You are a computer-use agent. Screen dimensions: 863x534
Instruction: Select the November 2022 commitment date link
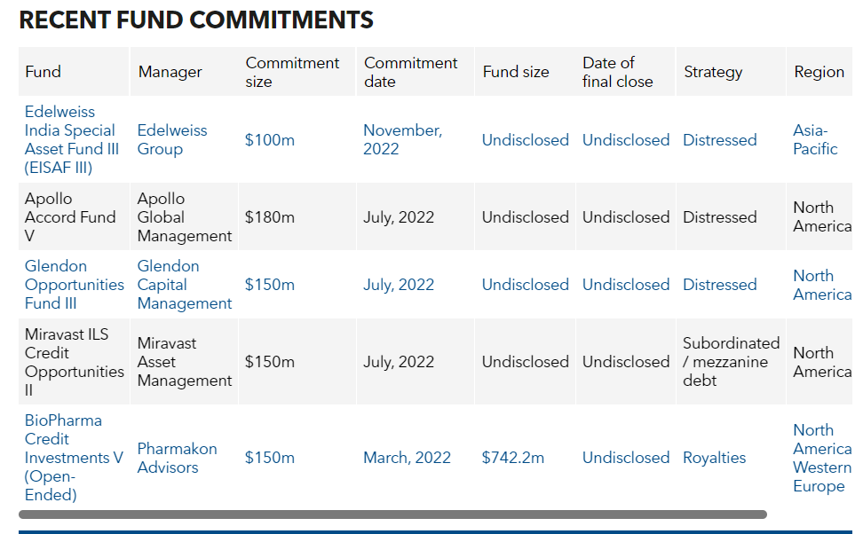coord(401,139)
